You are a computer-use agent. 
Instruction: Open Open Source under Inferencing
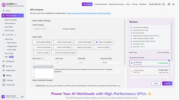tap(12, 43)
